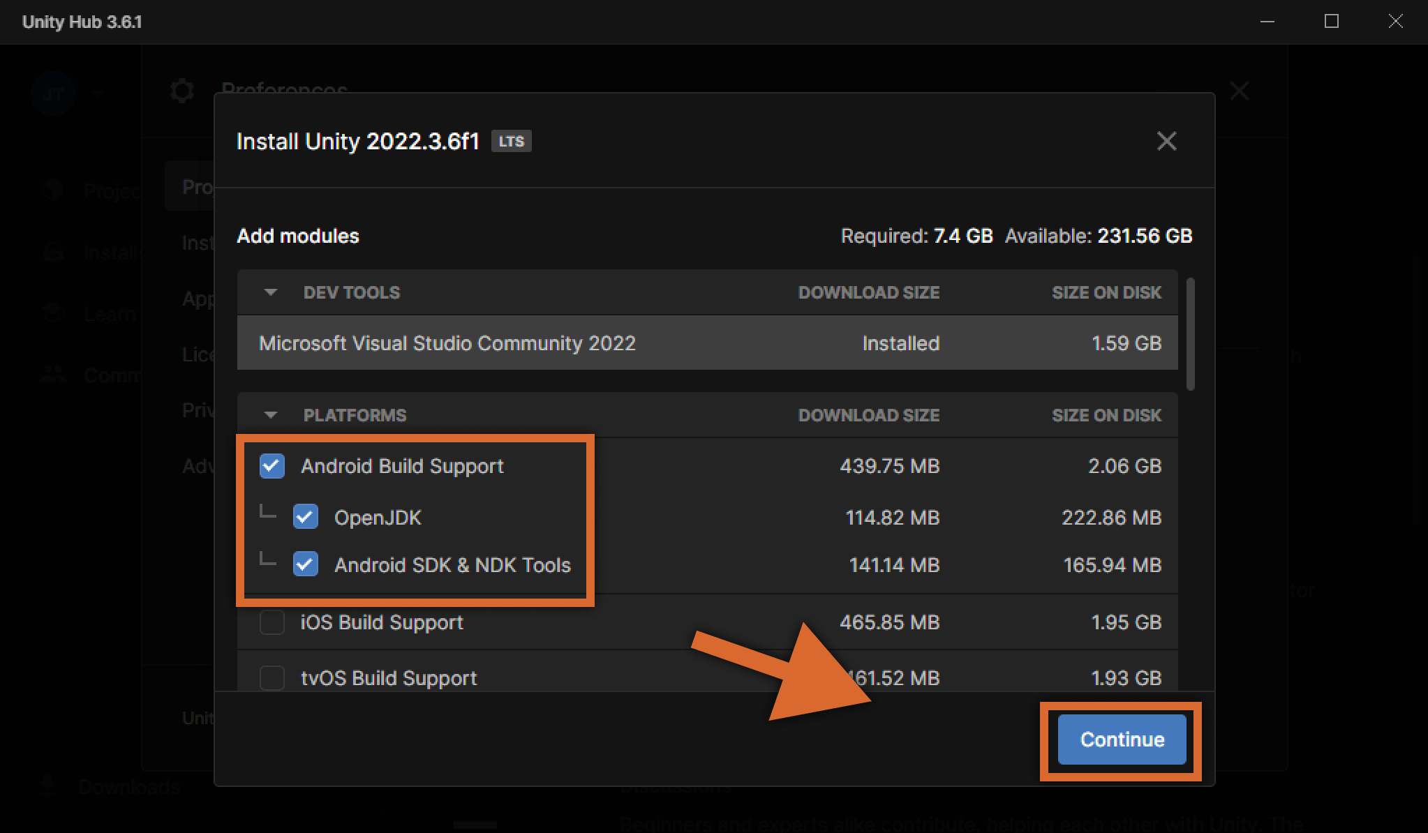Click the JT account avatar
This screenshot has height=833, width=1428.
click(53, 93)
